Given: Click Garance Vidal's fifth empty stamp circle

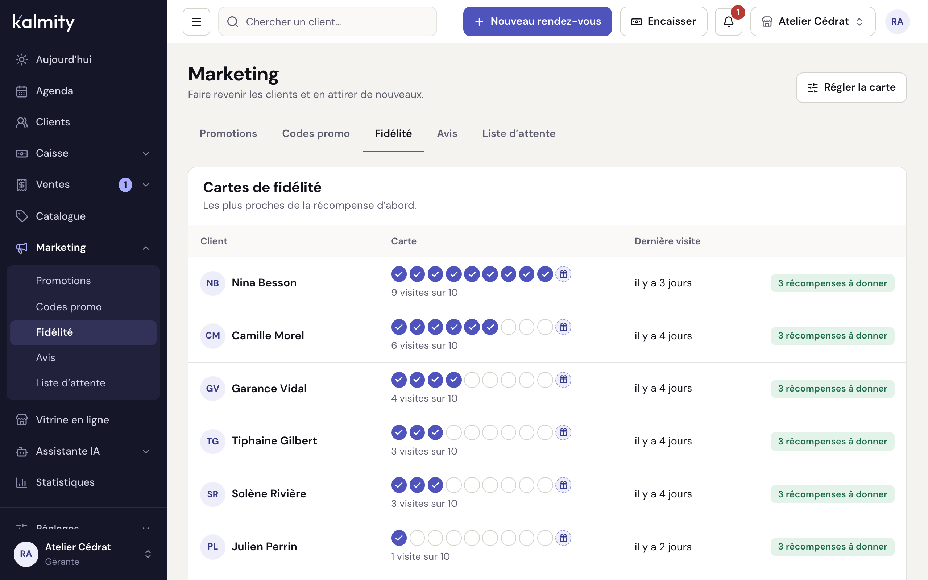Looking at the screenshot, I should tap(472, 380).
